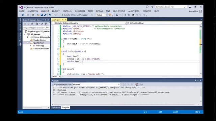Click the New Project toolbar icon
This screenshot has width=216, height=121.
(33, 15)
